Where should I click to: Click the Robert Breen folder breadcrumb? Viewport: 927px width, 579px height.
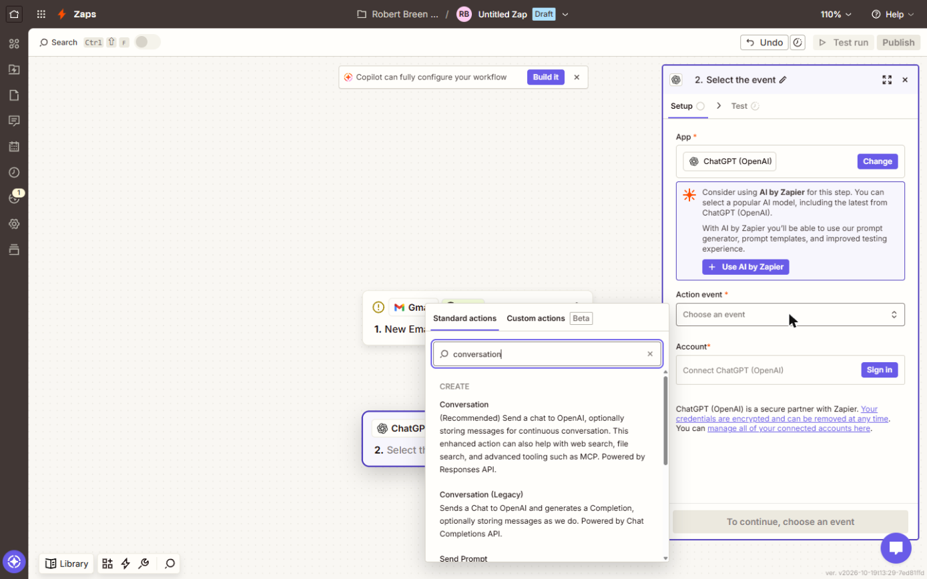(x=398, y=14)
